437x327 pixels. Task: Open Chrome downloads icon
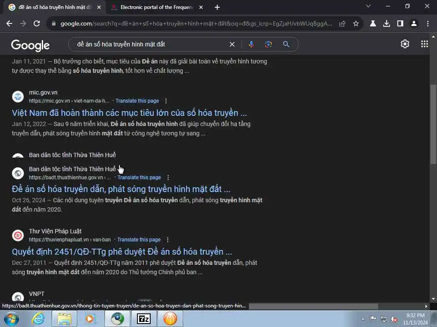point(387,24)
